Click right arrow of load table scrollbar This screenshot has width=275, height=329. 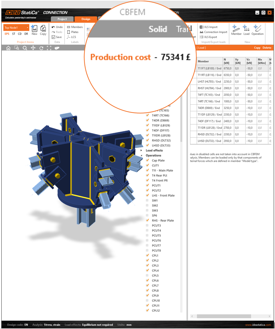tap(269, 316)
